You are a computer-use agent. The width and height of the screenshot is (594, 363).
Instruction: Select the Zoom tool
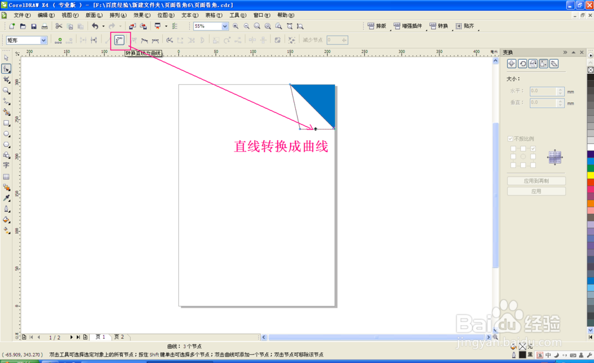tap(7, 91)
